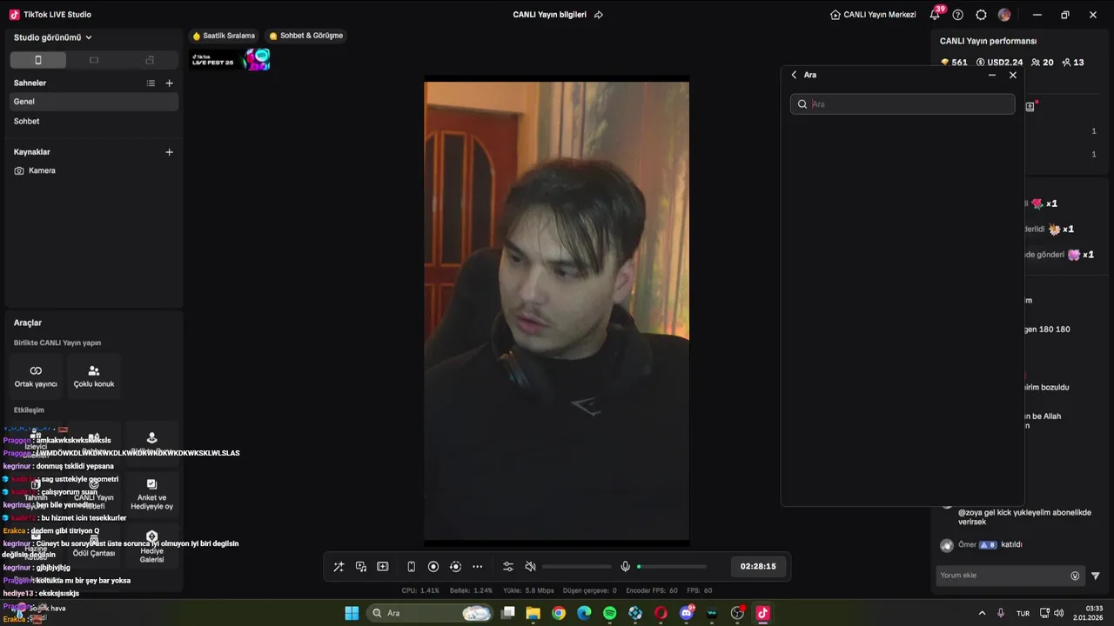This screenshot has width=1114, height=626.
Task: Open Ödül Çantası tool
Action: 94,547
